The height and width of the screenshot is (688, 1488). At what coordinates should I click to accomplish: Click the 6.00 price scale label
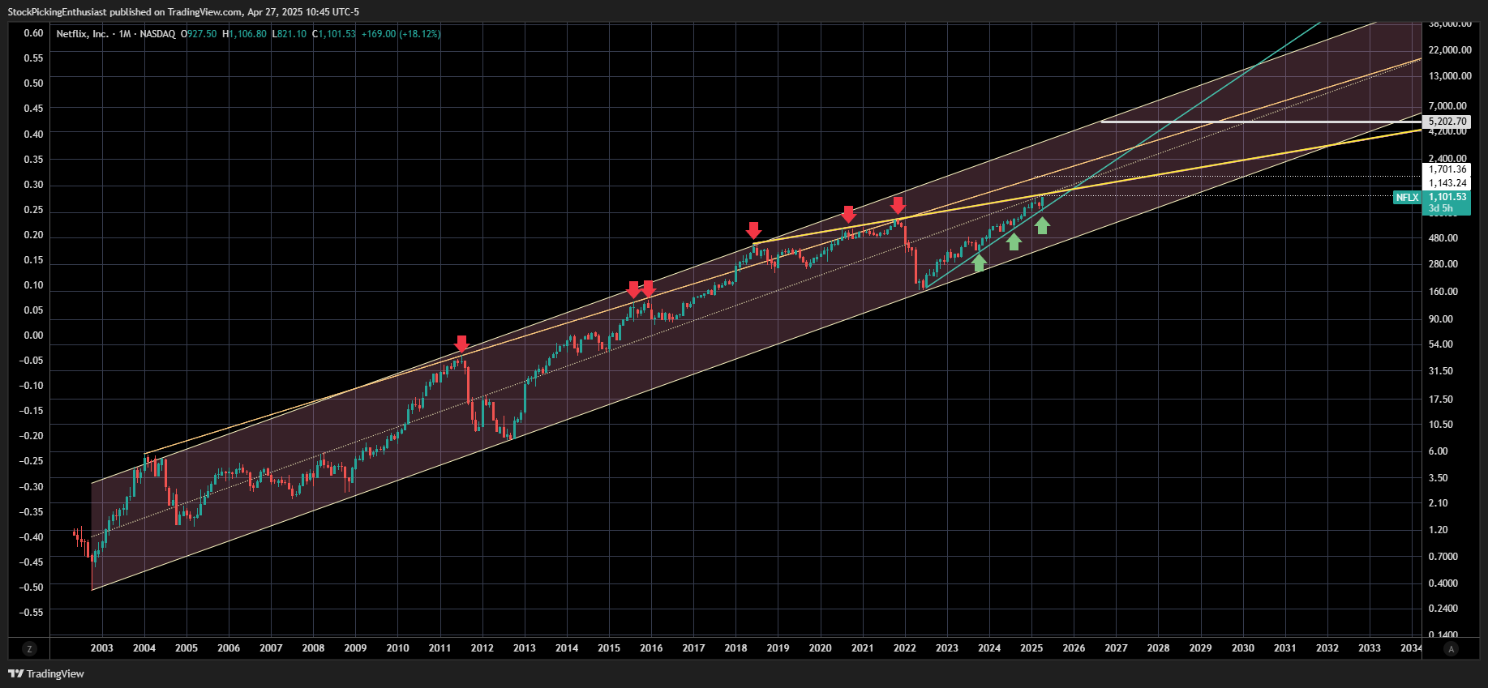tap(1438, 451)
